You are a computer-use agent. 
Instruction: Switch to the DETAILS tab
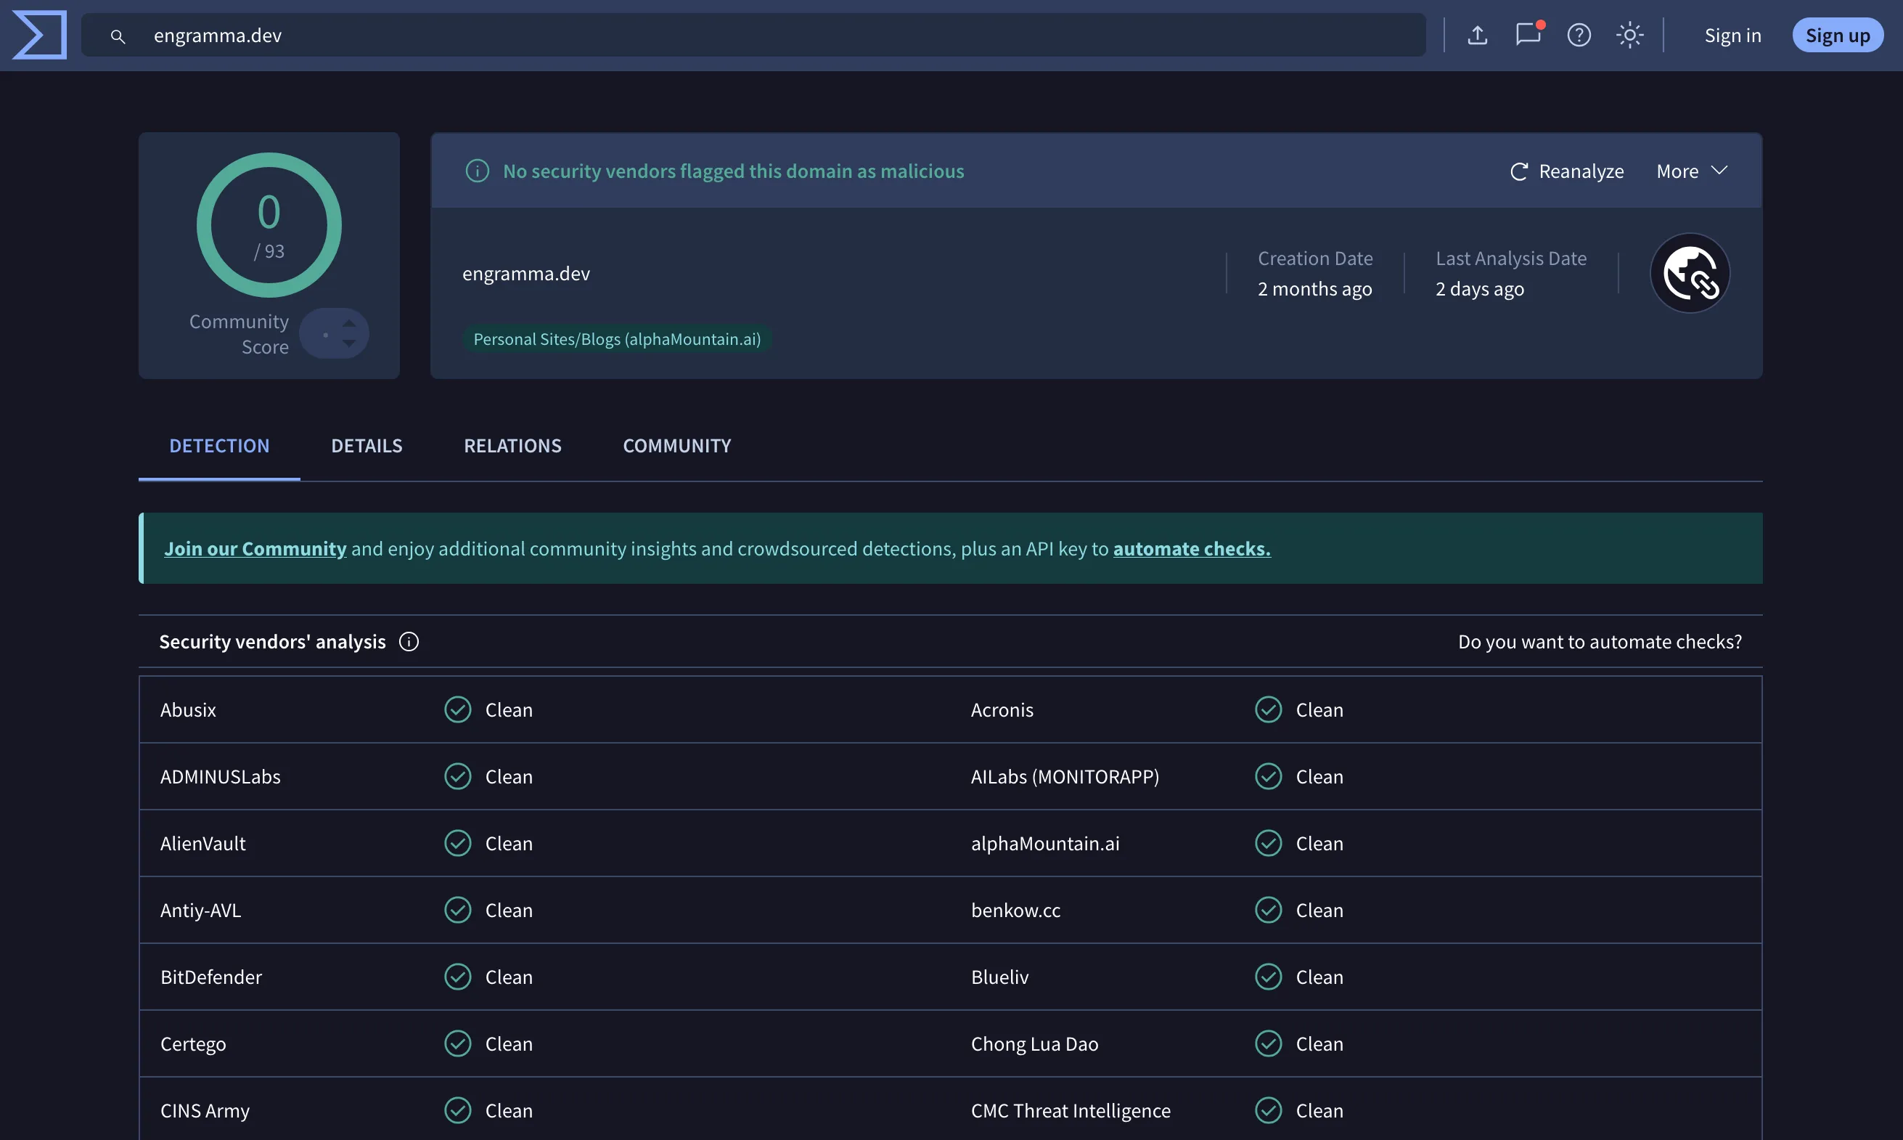click(x=367, y=446)
